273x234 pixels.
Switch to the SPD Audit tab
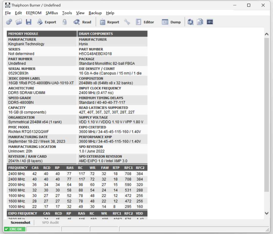pyautogui.click(x=51, y=223)
